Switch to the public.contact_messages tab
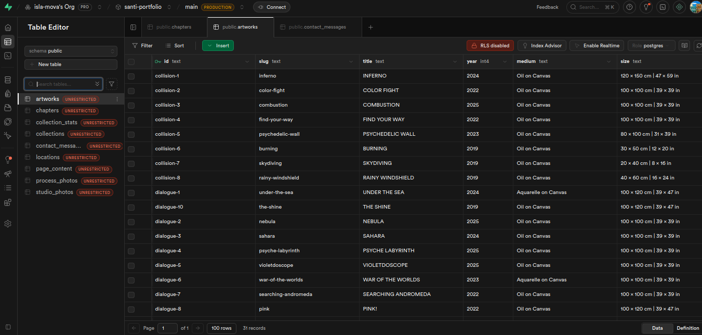The width and height of the screenshot is (702, 335). (317, 27)
